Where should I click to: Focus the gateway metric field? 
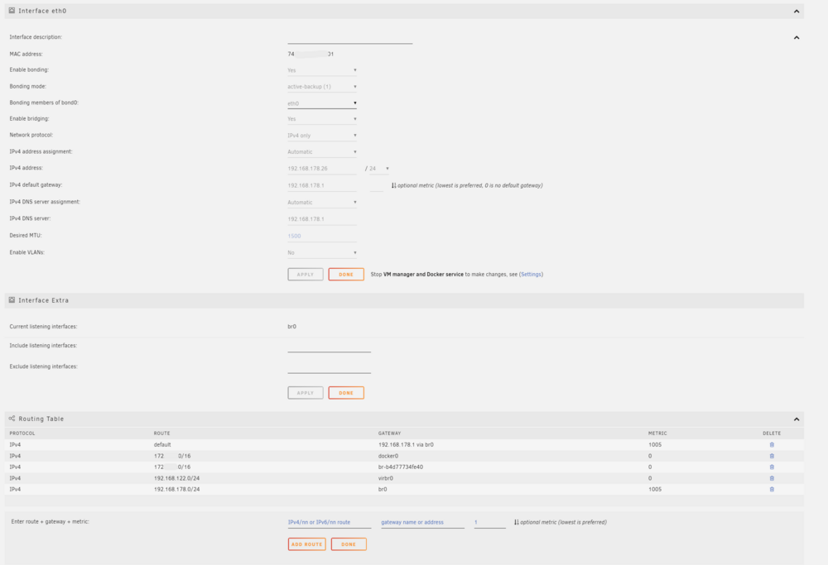[x=377, y=185]
